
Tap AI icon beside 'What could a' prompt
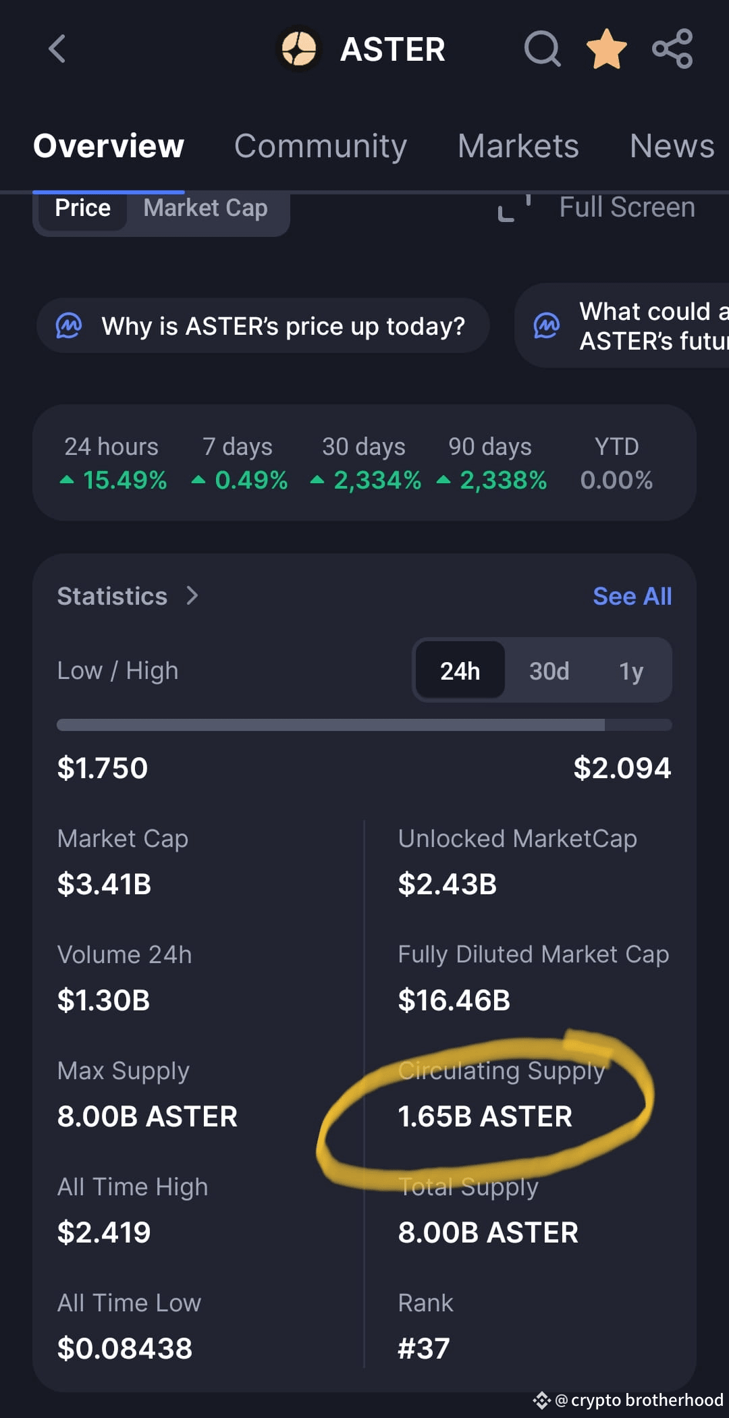point(547,326)
